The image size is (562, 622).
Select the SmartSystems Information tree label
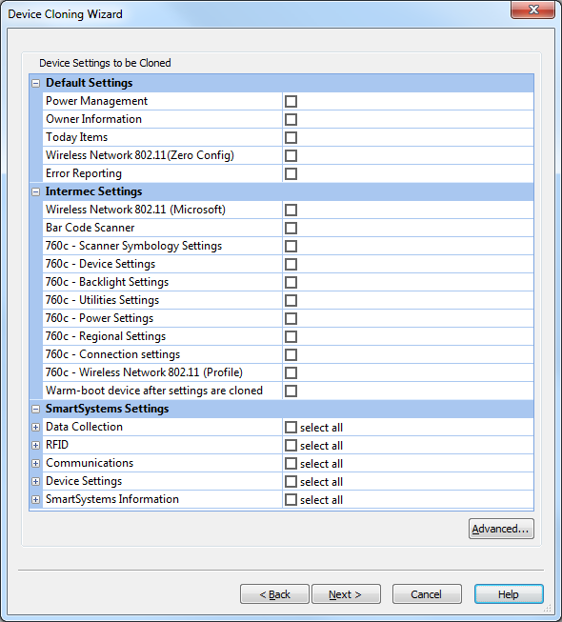click(112, 499)
